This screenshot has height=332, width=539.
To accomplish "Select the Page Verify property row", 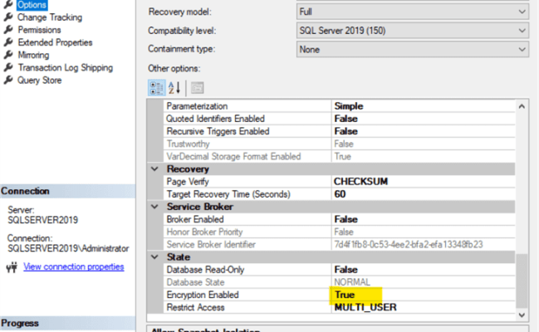I will pos(340,182).
